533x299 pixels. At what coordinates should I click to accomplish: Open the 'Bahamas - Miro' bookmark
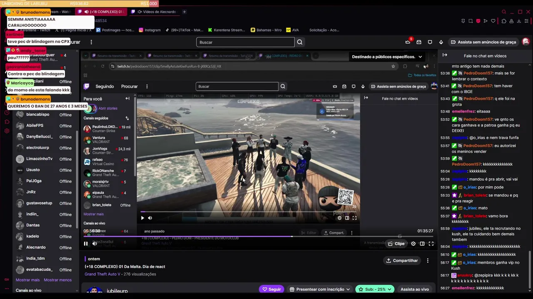[266, 30]
